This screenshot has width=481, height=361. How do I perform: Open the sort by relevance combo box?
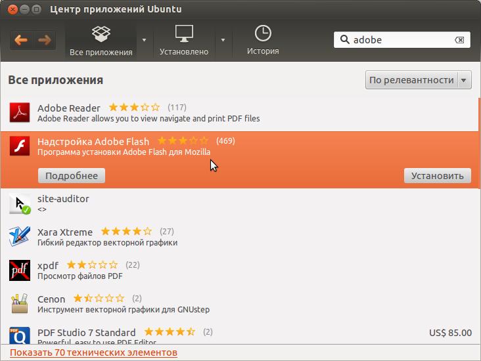419,80
